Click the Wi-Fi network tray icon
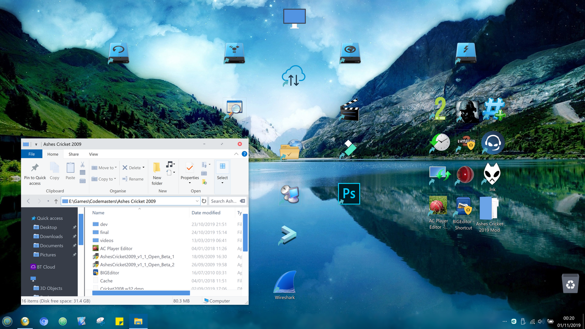 (x=532, y=321)
